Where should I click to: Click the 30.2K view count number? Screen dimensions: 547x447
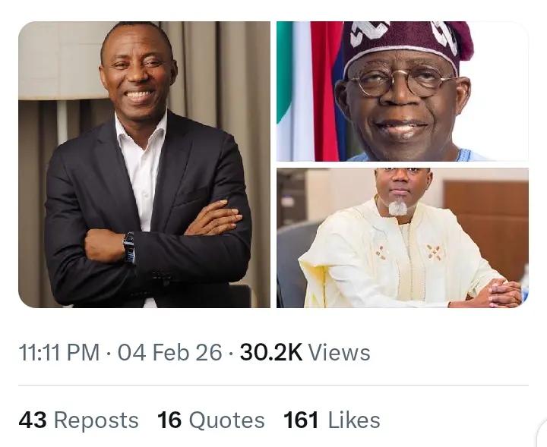pos(270,353)
